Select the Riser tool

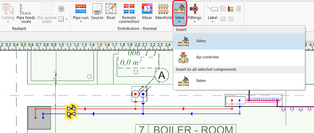point(111,9)
